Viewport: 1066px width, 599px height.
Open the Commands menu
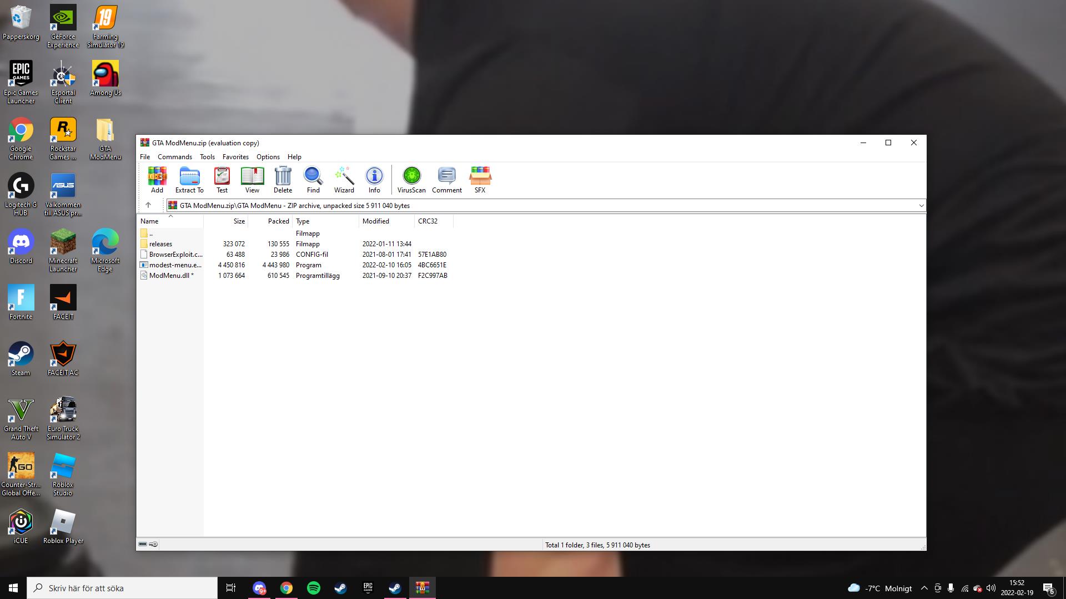[174, 157]
